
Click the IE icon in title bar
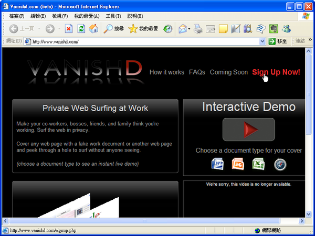pos(5,6)
